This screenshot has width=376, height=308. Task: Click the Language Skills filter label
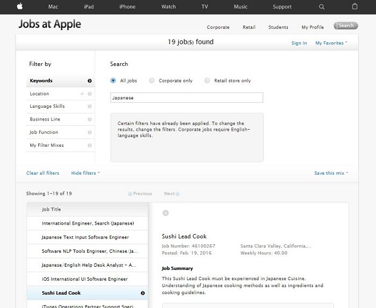[x=47, y=106]
